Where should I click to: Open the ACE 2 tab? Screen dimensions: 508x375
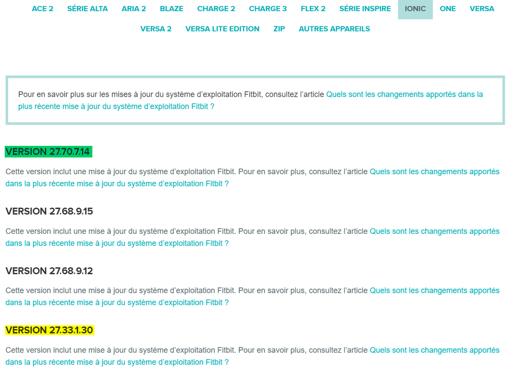(42, 9)
